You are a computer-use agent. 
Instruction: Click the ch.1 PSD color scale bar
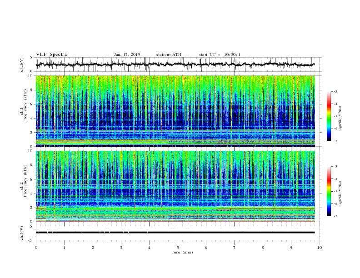329,116
